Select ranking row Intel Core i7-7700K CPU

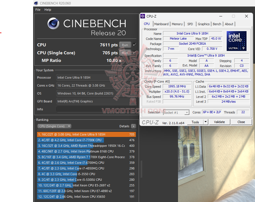tap(86, 140)
